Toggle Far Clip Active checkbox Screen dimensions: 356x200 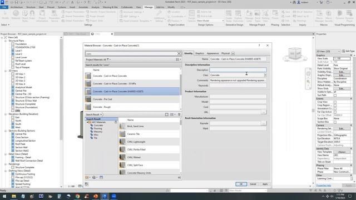click(x=335, y=112)
